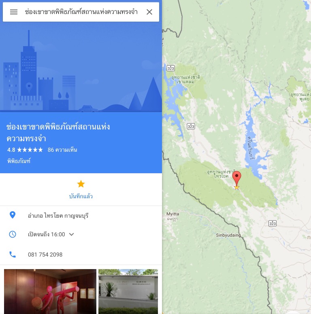The image size is (311, 314).
Task: Click route 323 shield near Khao Laem park
Action: (x=170, y=68)
